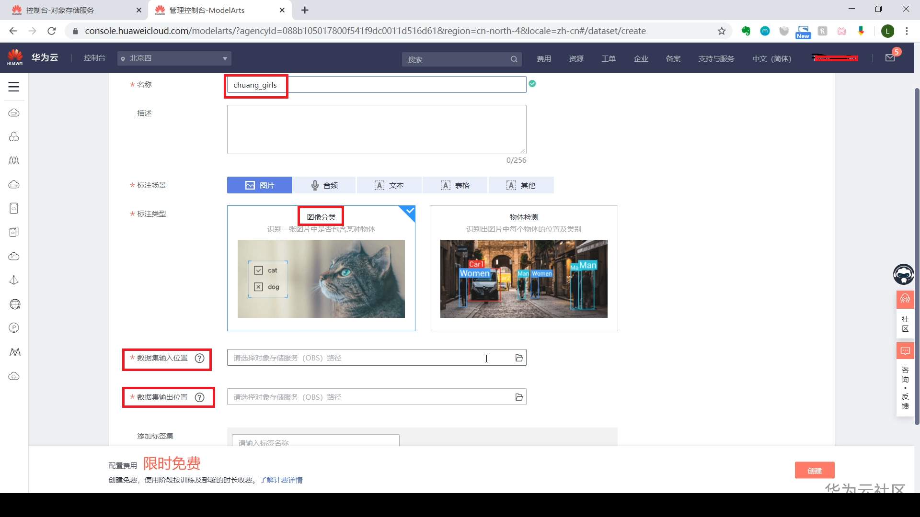Open the mail notifications icon
Screen dimensions: 920x517
[890, 58]
